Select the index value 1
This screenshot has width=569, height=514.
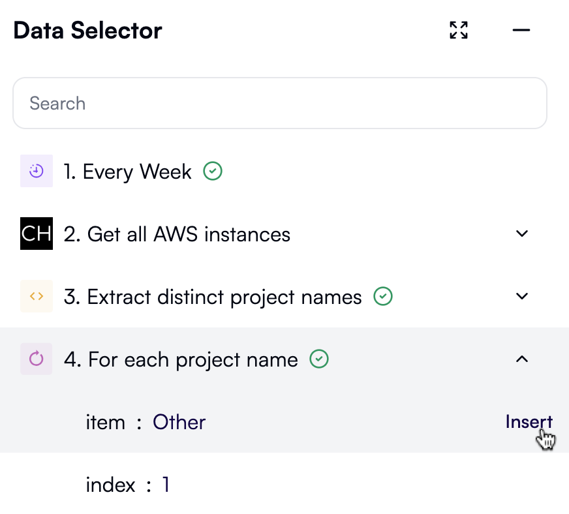coord(165,485)
